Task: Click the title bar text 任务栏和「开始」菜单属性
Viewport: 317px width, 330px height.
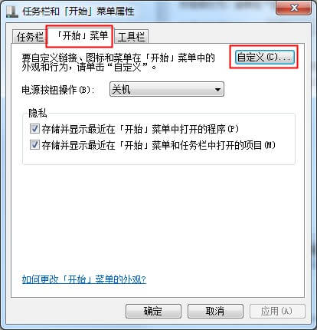Action: pyautogui.click(x=78, y=12)
